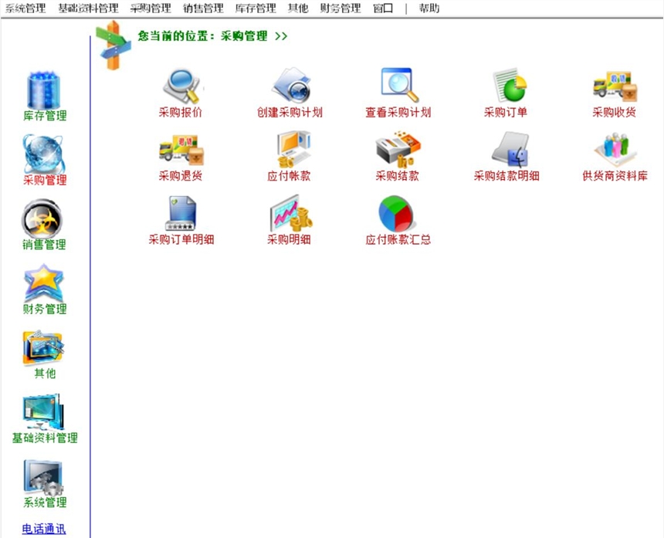Open the 应付帐款 computer icon
This screenshot has width=664, height=538.
(x=293, y=149)
